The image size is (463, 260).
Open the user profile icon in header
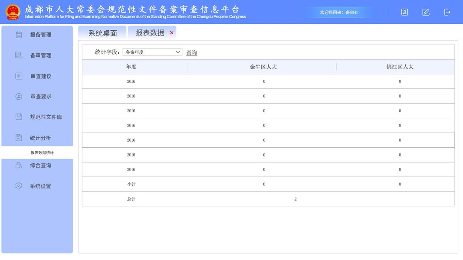[x=404, y=12]
